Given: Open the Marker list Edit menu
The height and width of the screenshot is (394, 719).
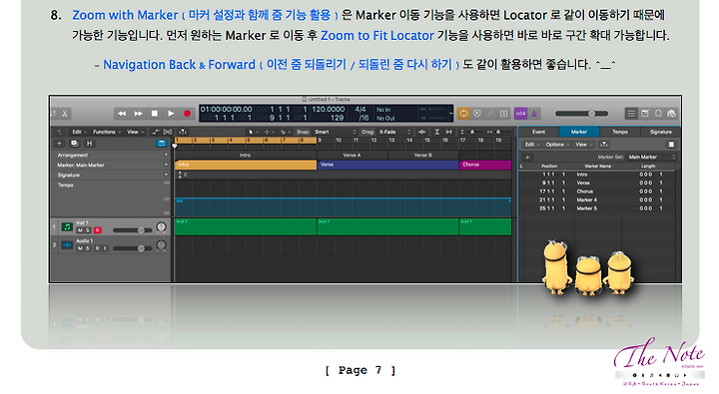Looking at the screenshot, I should click(531, 145).
